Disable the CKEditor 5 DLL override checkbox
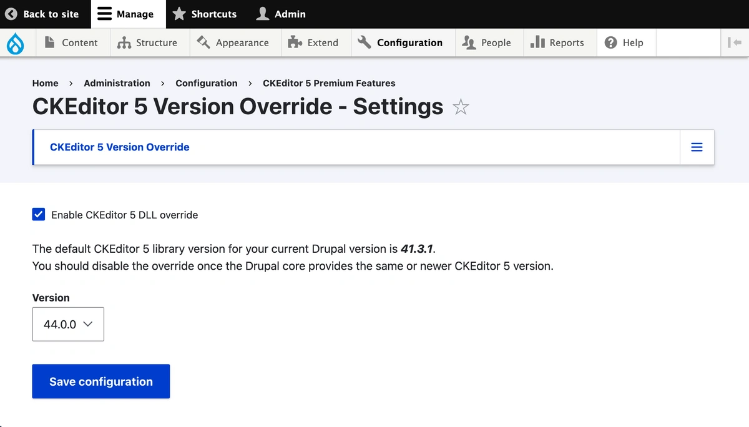The height and width of the screenshot is (427, 749). coord(39,215)
